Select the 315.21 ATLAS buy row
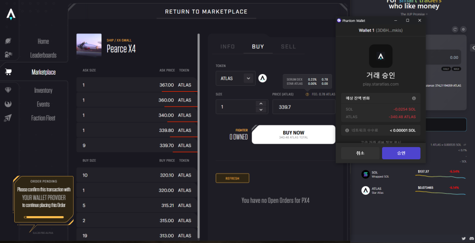This screenshot has width=475, height=243. tap(136, 205)
